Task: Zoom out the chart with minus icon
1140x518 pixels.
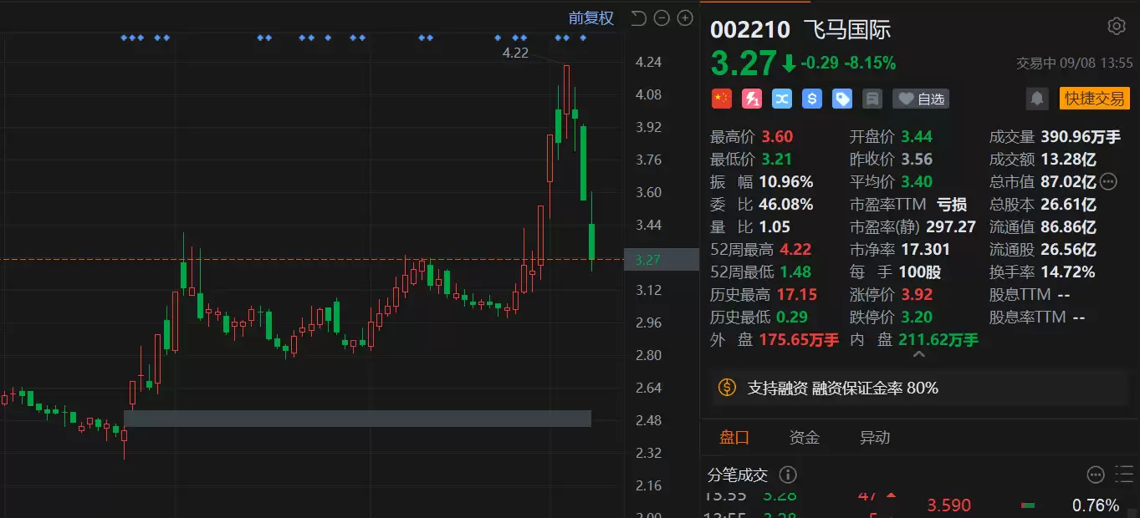Action: pyautogui.click(x=662, y=18)
